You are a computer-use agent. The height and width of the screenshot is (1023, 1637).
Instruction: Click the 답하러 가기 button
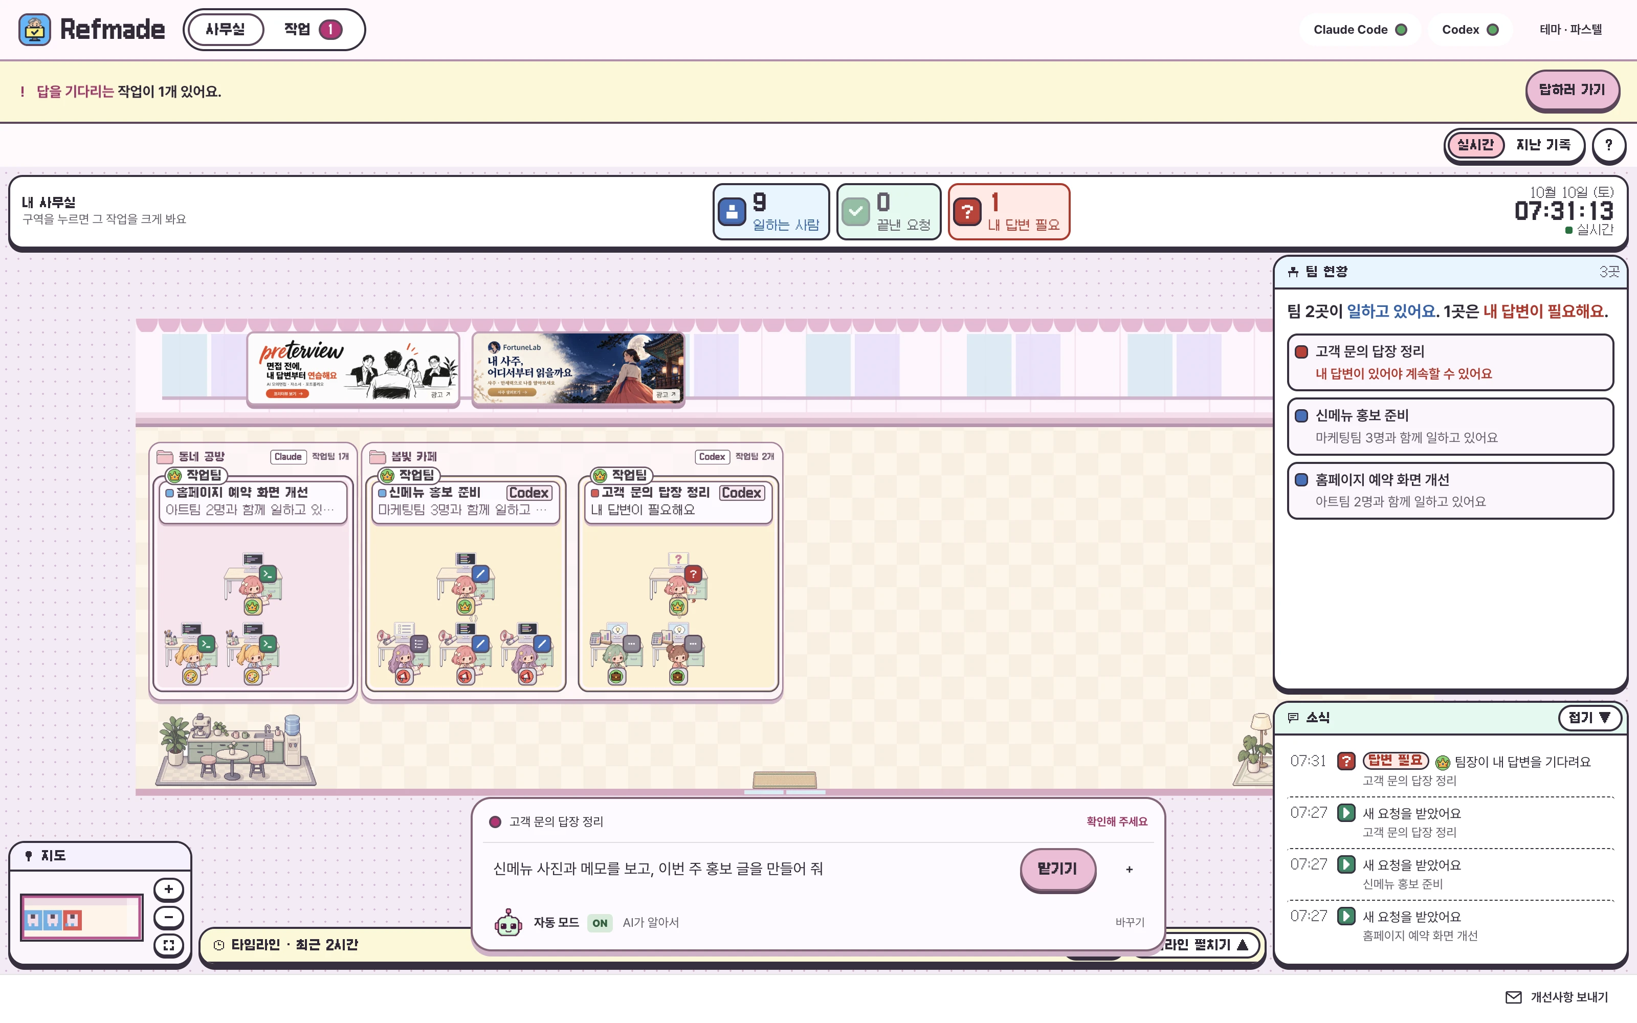(x=1572, y=90)
